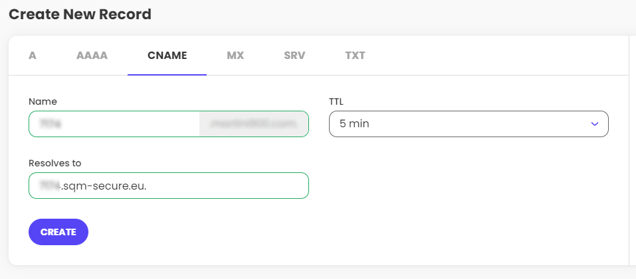Switch to the MX record tab
Image resolution: width=636 pixels, height=279 pixels.
click(235, 56)
